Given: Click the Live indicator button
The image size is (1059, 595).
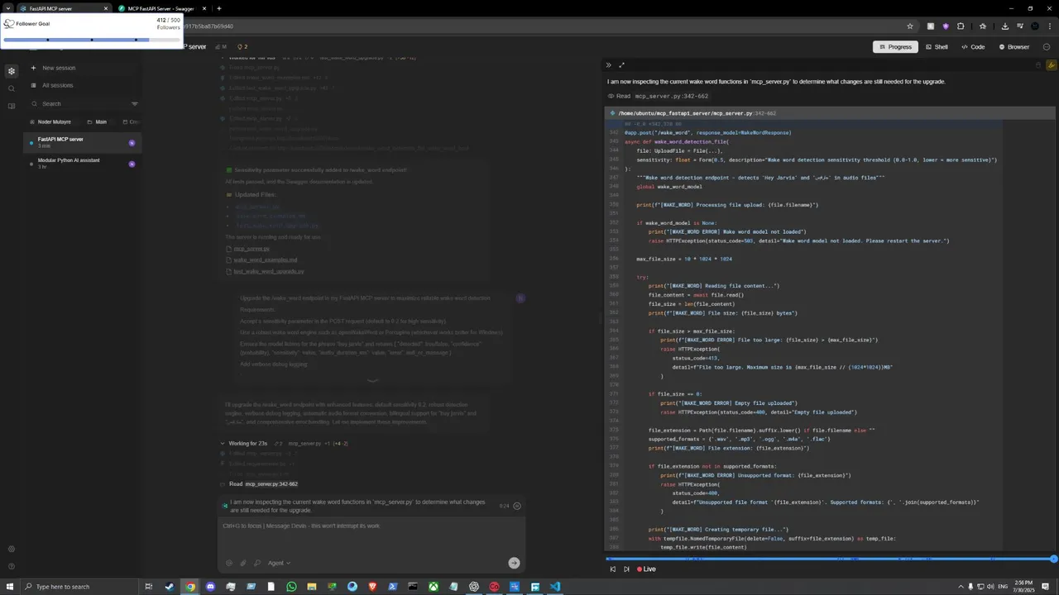Looking at the screenshot, I should pos(646,569).
